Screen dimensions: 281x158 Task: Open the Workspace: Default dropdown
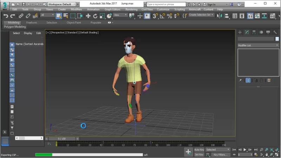click(61, 4)
